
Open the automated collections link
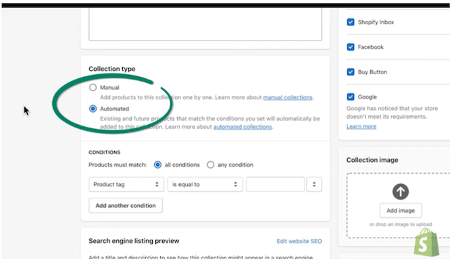[243, 127]
